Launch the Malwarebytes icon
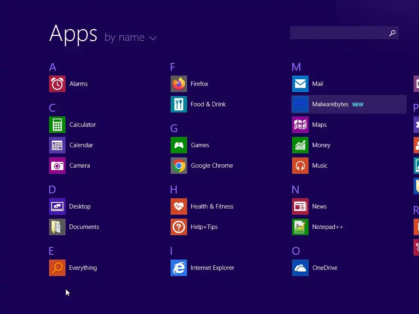 coord(300,104)
